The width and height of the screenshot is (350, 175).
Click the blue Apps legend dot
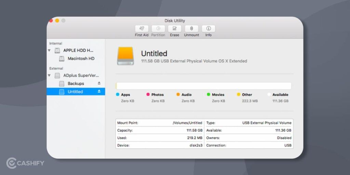click(118, 94)
